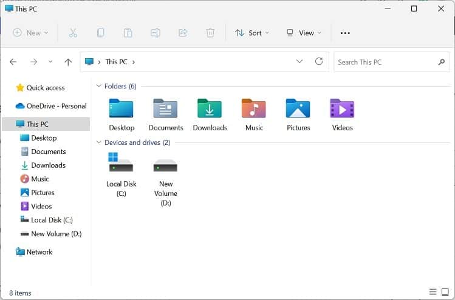Click the Share icon in the toolbar

click(x=183, y=33)
